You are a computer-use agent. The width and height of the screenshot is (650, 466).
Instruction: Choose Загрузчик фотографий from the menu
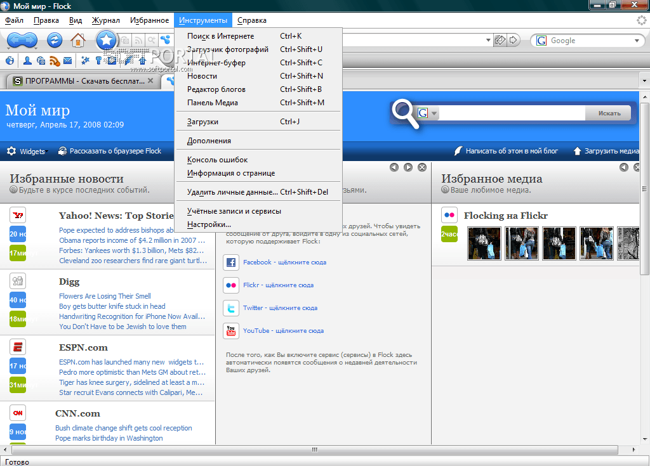[x=258, y=49]
